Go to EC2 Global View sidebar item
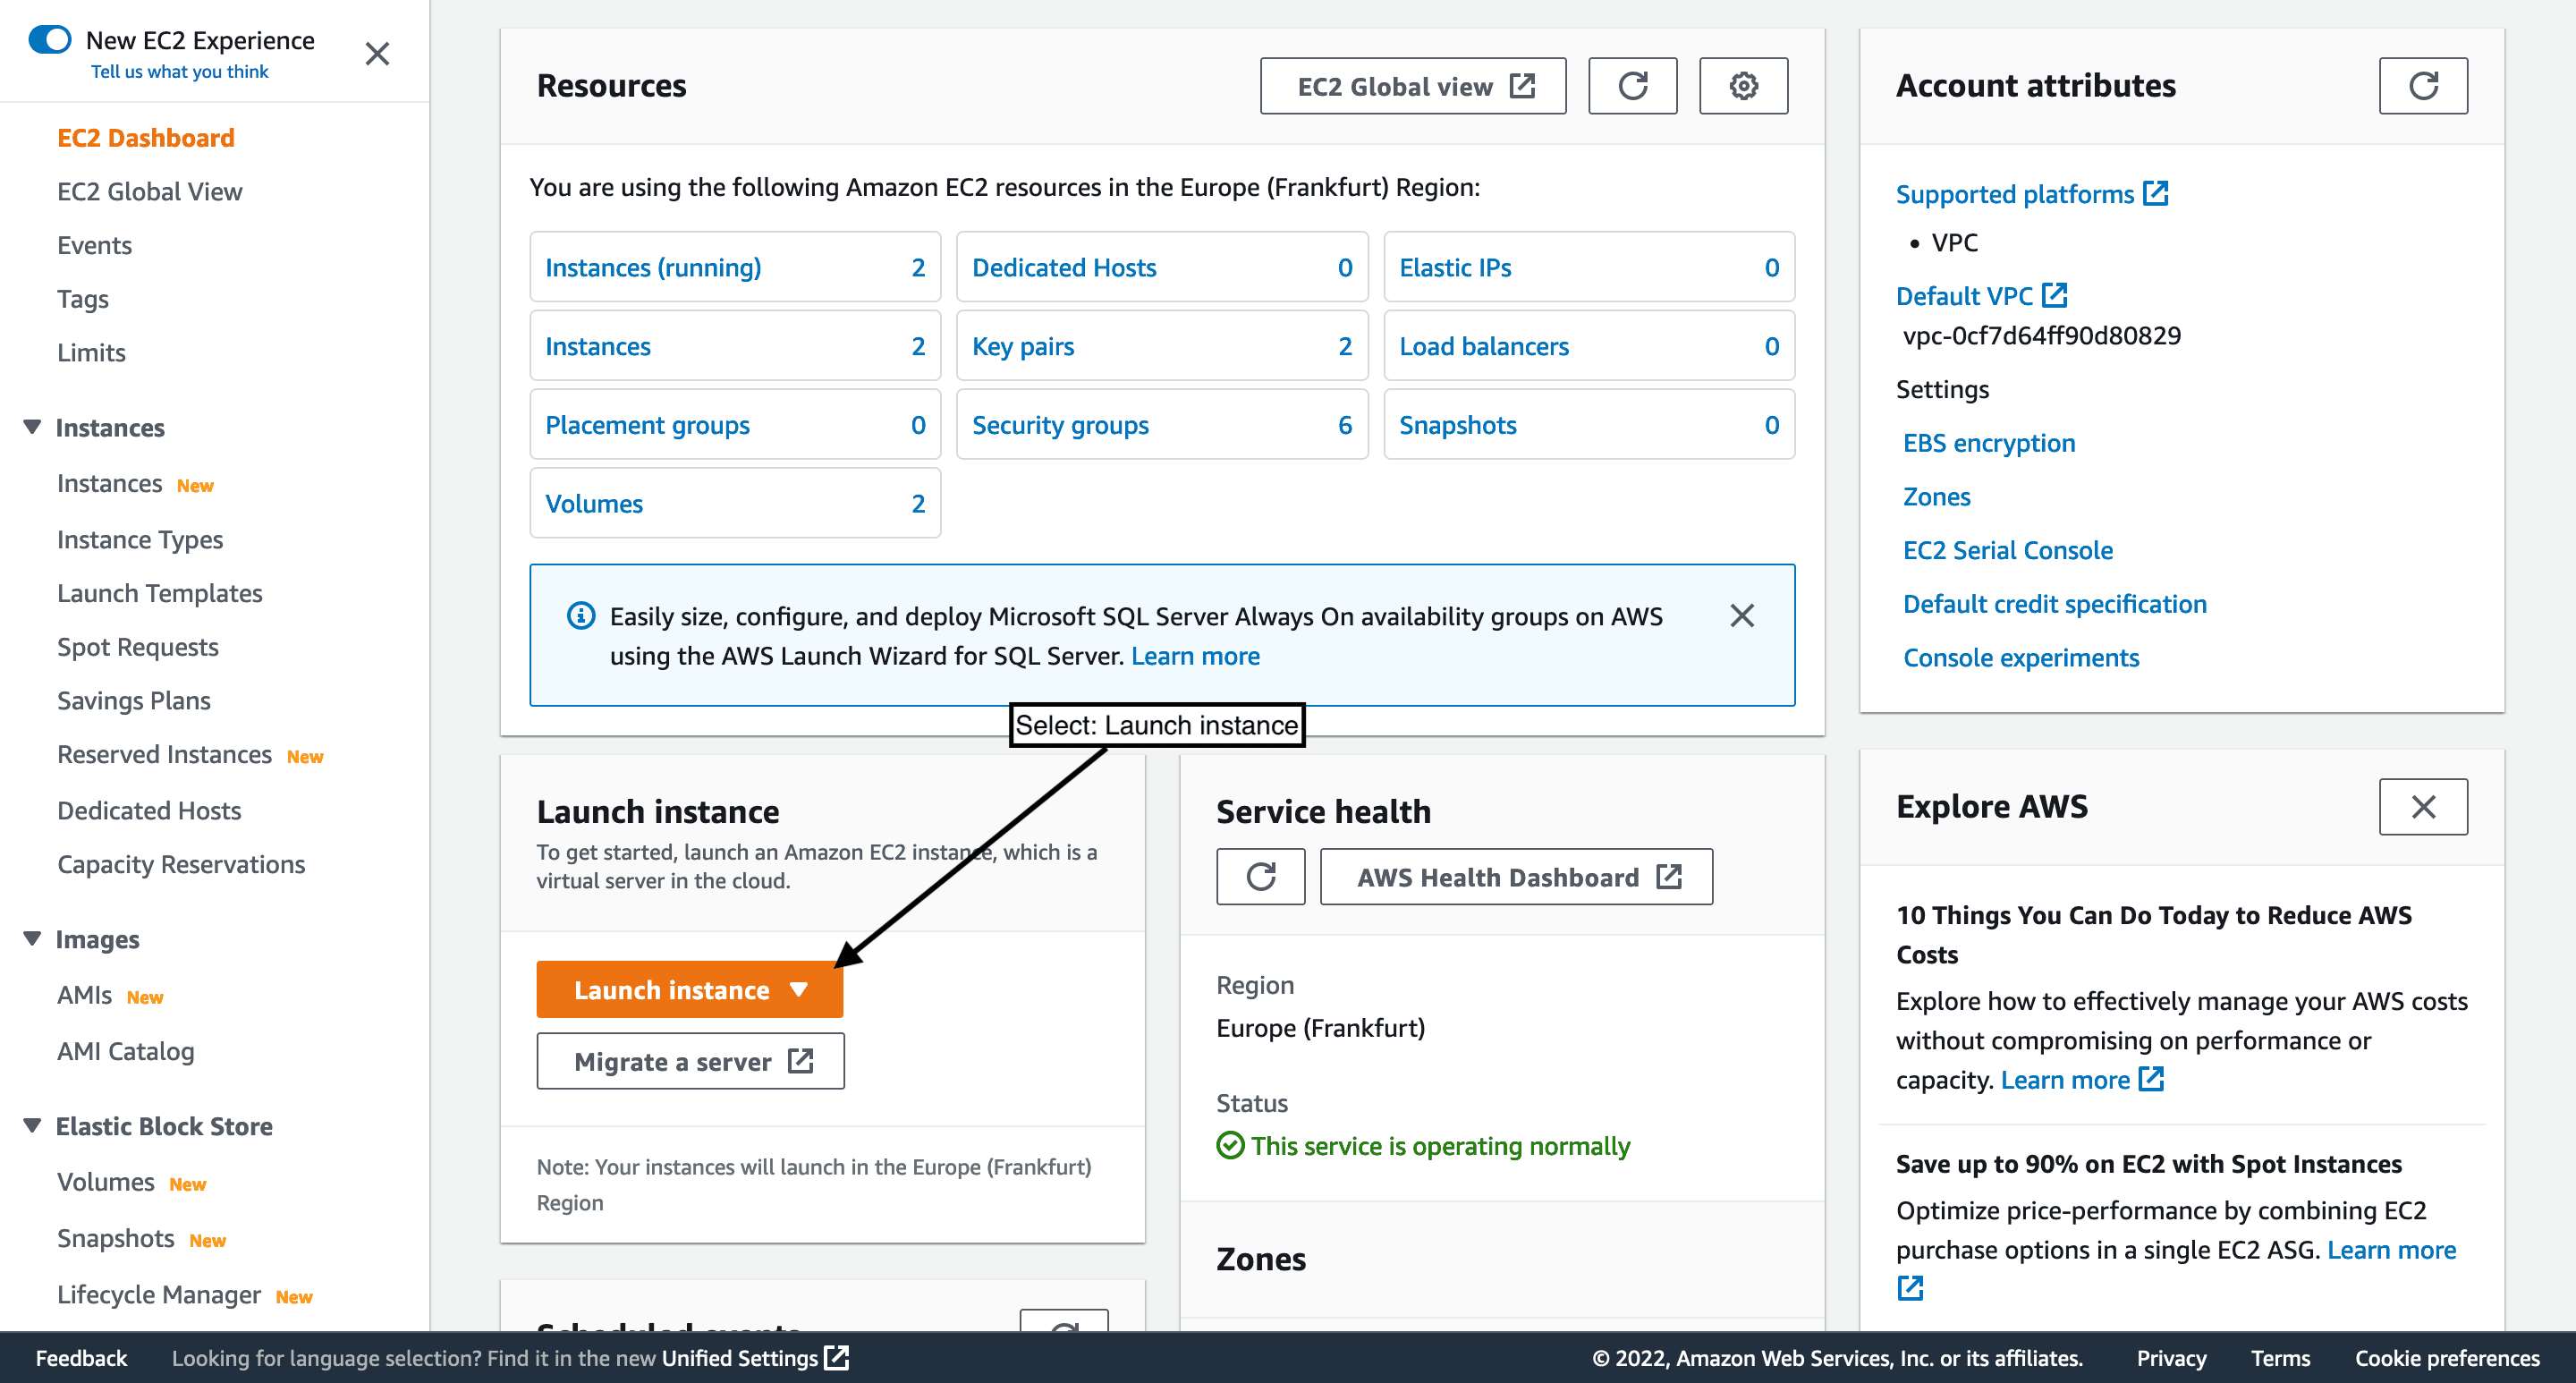 [x=150, y=192]
